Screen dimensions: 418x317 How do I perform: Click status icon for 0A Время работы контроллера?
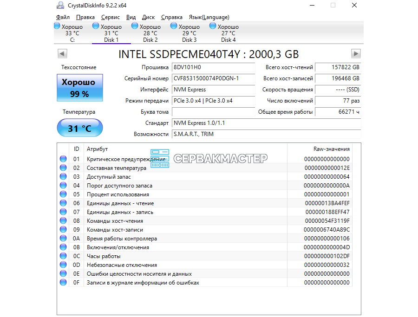pyautogui.click(x=63, y=239)
